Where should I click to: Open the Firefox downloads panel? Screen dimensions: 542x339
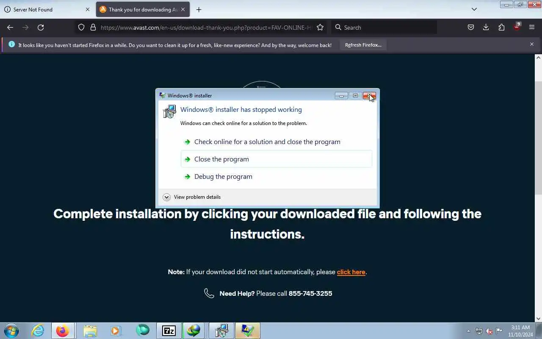tap(486, 28)
